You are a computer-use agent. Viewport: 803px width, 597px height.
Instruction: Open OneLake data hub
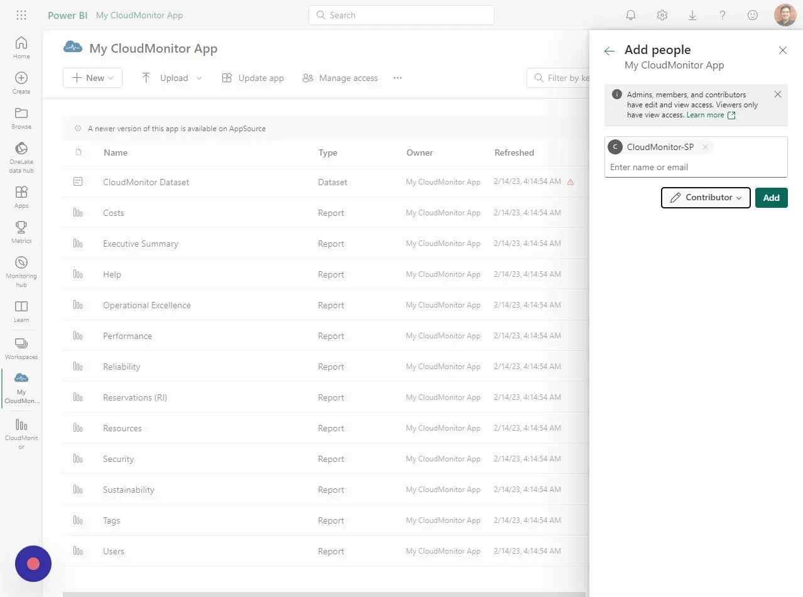21,158
